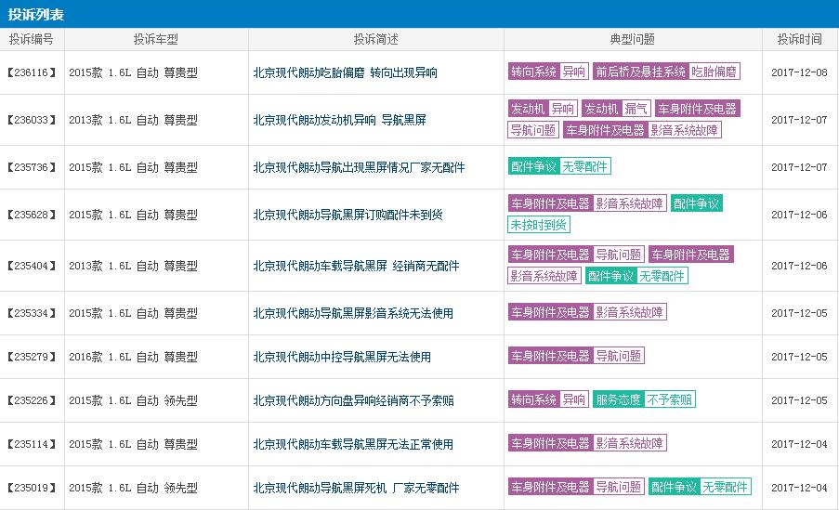Open complaint 北京现代朗动吃胎偏磨 转向出现异响

pos(345,72)
